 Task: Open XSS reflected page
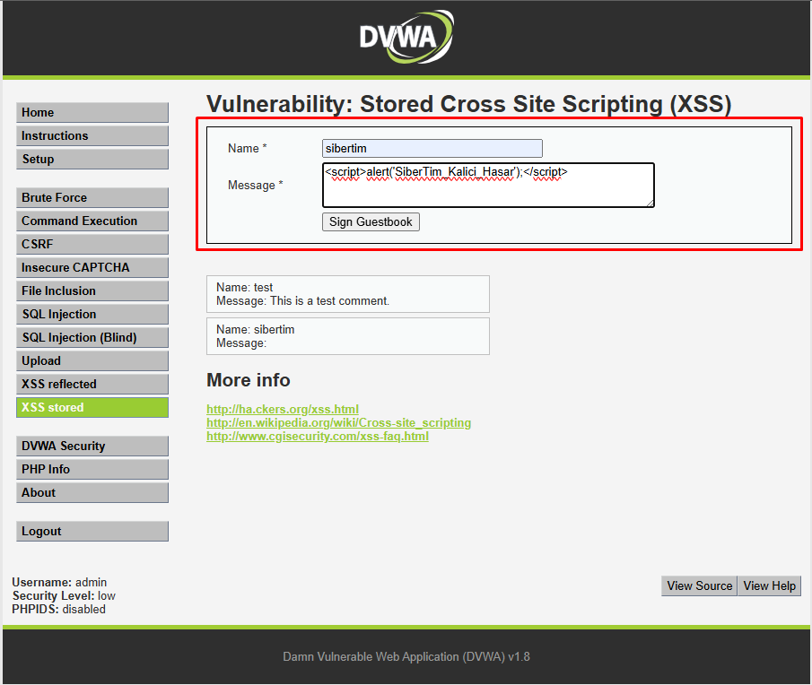92,384
